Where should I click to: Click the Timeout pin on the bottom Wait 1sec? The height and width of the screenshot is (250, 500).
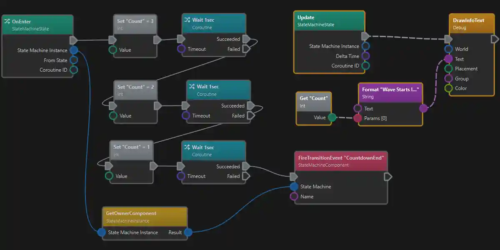tap(181, 176)
